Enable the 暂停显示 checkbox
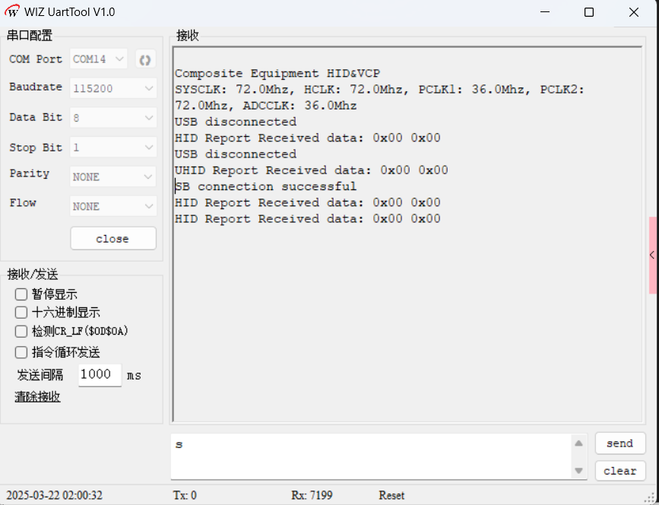659x505 pixels. click(21, 294)
